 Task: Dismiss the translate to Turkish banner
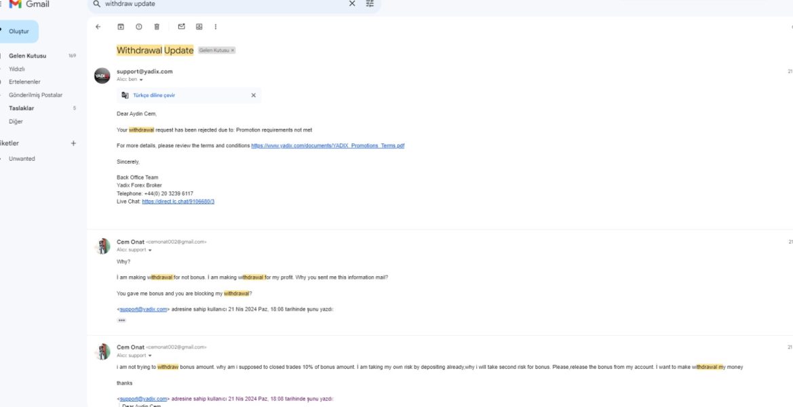point(254,95)
